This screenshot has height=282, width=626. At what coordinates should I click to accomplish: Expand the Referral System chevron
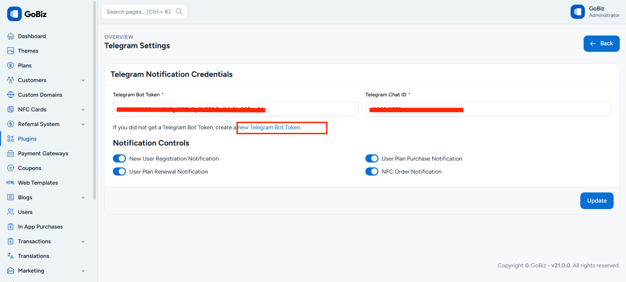(83, 124)
